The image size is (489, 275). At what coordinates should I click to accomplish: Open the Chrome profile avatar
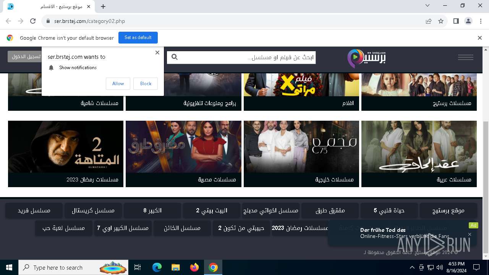[x=468, y=21]
